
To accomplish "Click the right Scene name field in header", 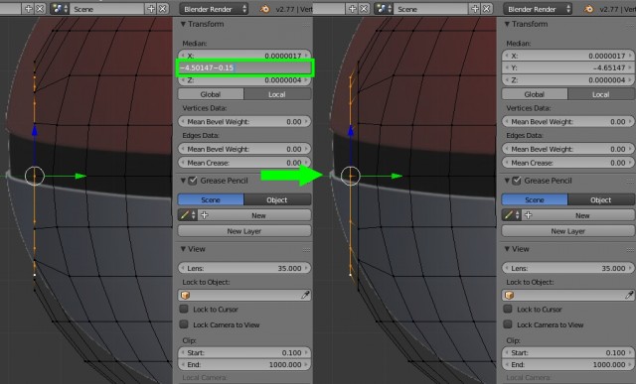I will tap(431, 9).
